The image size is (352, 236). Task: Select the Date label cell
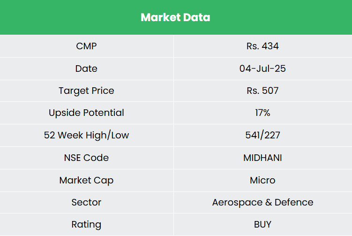click(x=86, y=69)
